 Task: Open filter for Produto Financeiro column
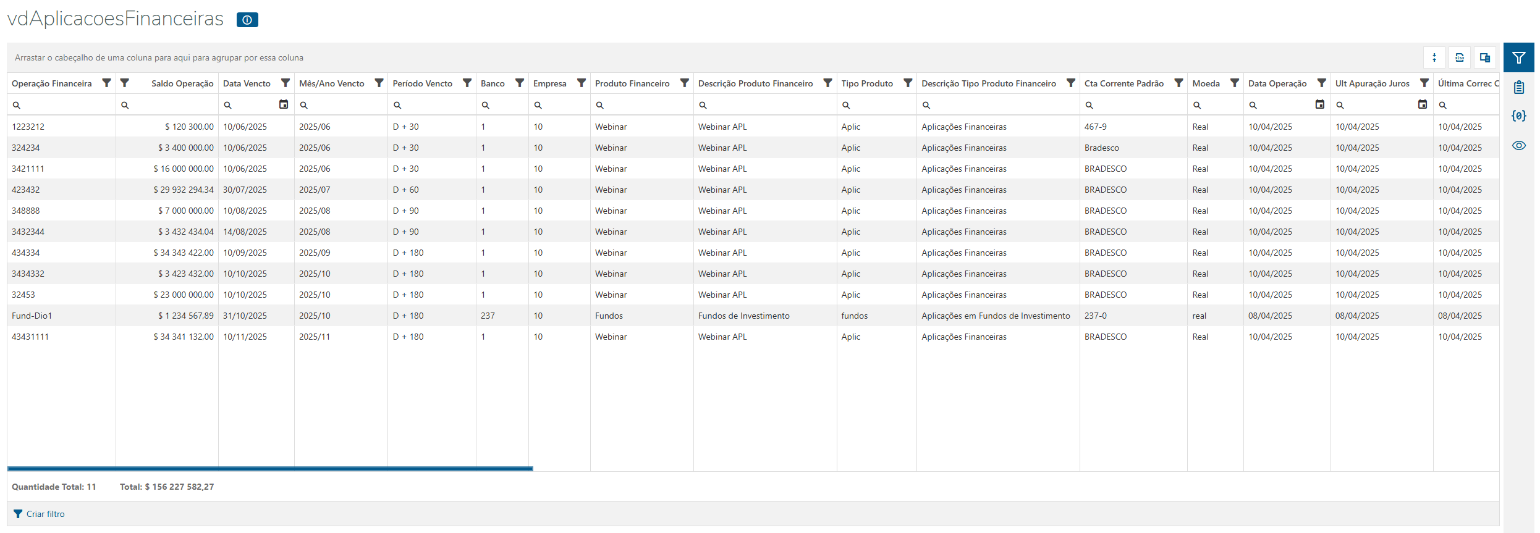684,83
